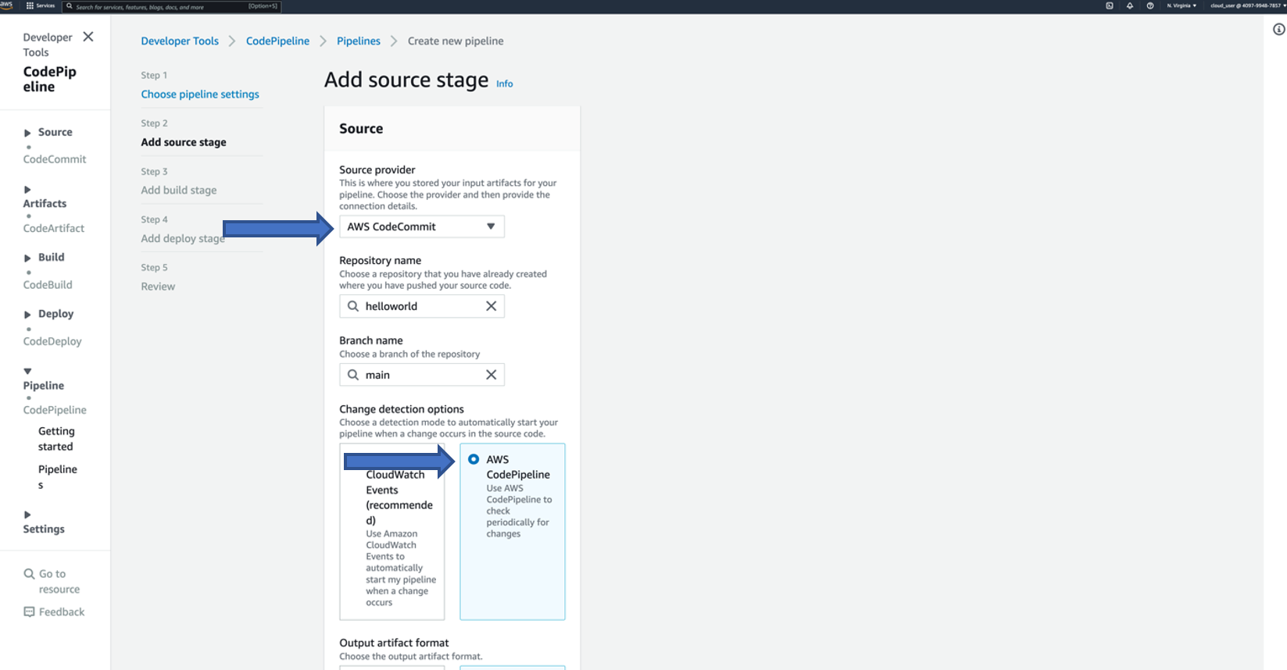1287x670 pixels.
Task: Open the info panel icon at right
Action: click(x=1278, y=30)
